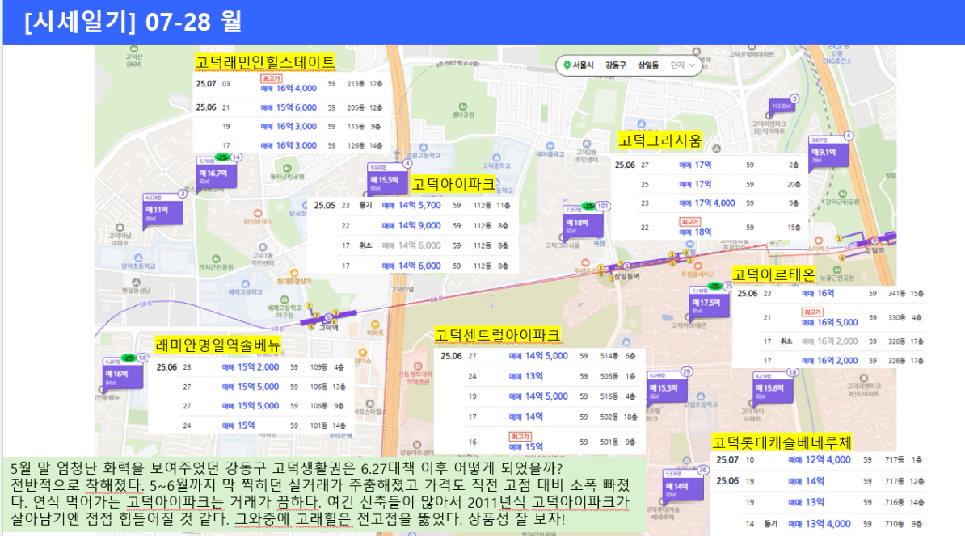Click the 매 16.7억 map price marker

pos(216,174)
